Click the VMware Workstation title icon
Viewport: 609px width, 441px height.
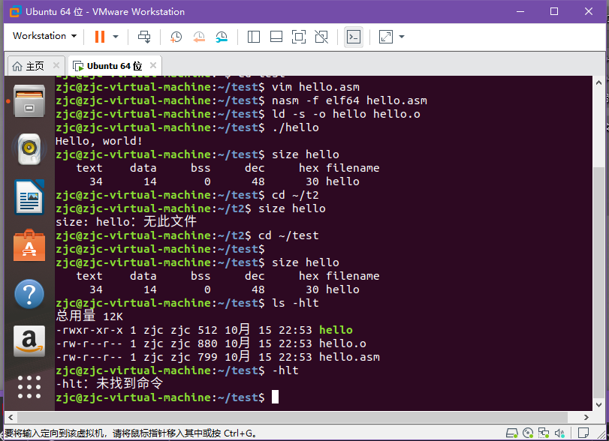point(15,12)
